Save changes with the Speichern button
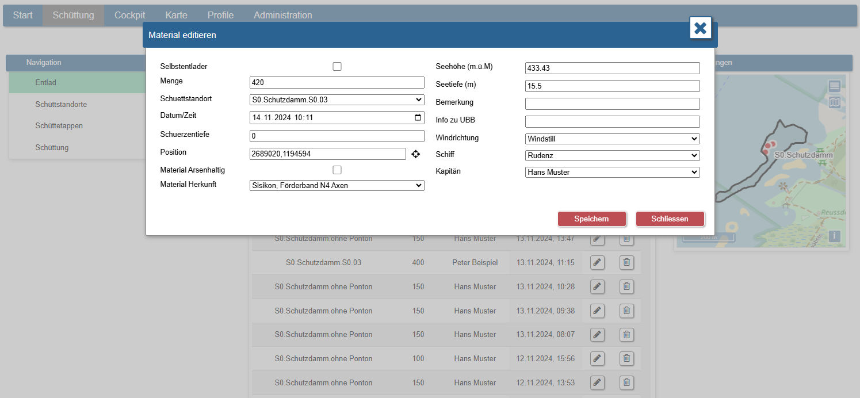Viewport: 860px width, 398px height. (591, 219)
